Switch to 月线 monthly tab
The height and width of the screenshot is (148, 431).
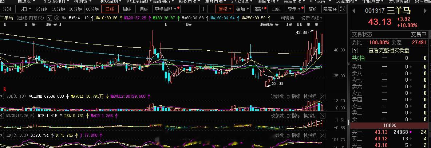[144, 9]
